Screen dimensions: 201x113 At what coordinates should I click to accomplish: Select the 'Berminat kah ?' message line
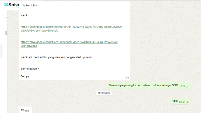tap(30, 69)
